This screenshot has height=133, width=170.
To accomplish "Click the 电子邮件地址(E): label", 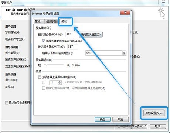I will tap(15, 39).
